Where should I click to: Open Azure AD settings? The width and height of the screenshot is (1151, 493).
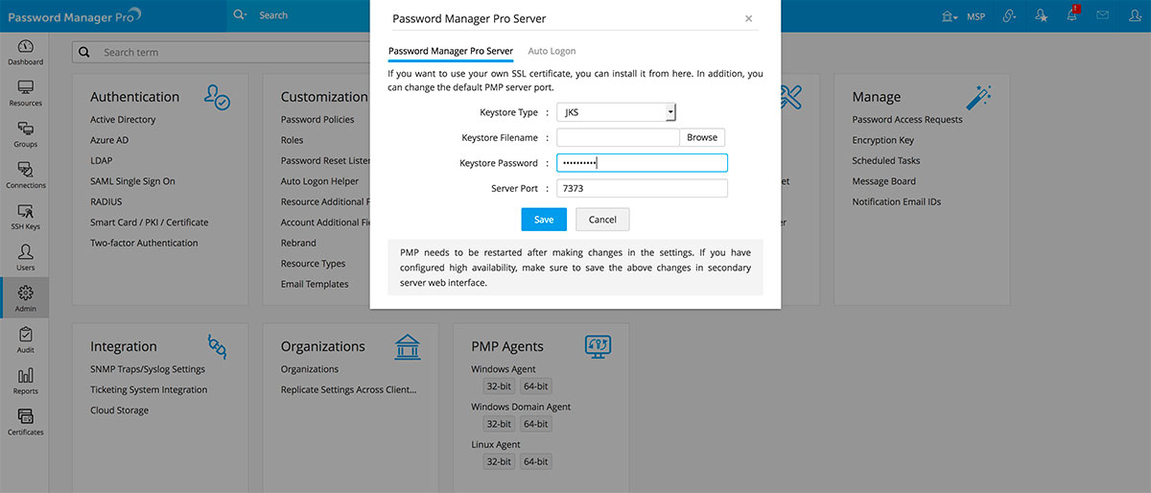[109, 140]
